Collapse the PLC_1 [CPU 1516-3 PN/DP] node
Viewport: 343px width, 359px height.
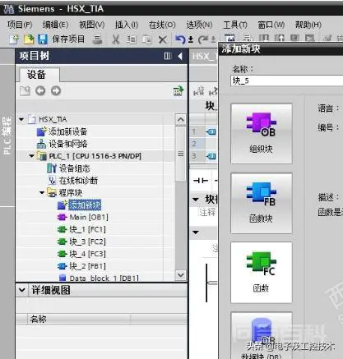pos(31,156)
